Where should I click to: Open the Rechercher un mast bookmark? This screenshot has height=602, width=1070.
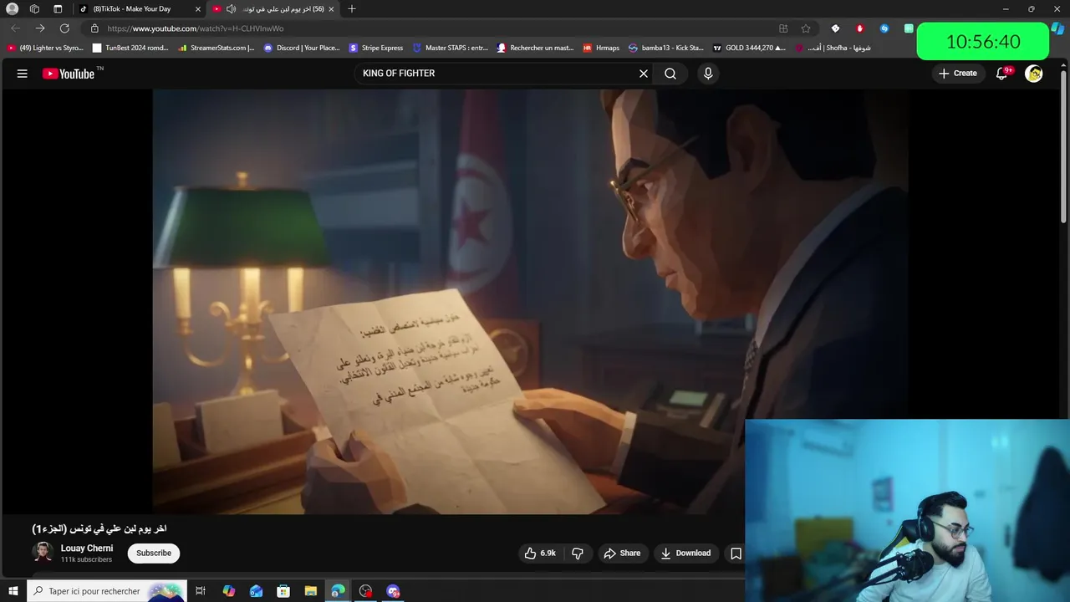tap(535, 48)
